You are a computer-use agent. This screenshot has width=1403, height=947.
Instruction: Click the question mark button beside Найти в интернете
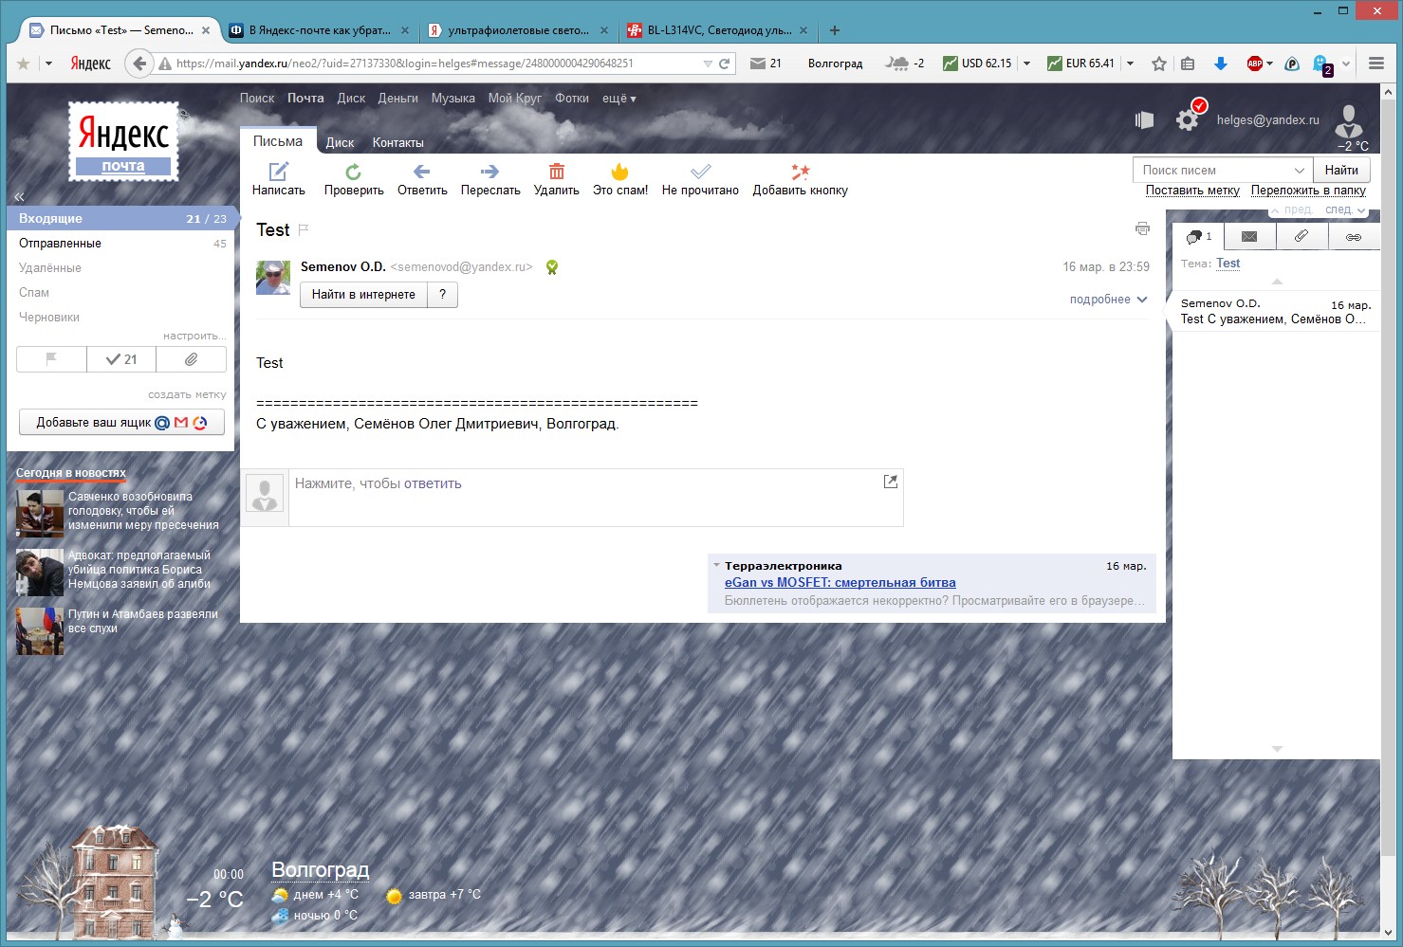click(x=442, y=295)
